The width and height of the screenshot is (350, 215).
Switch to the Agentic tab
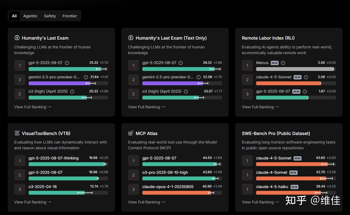(30, 16)
